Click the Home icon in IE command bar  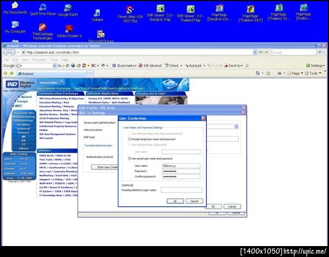coord(258,73)
